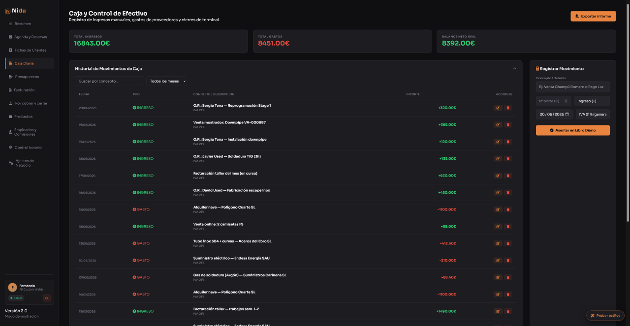Edit the 10/06 Suministro eléctrico Endesa expense
630x326 pixels.
498,261
